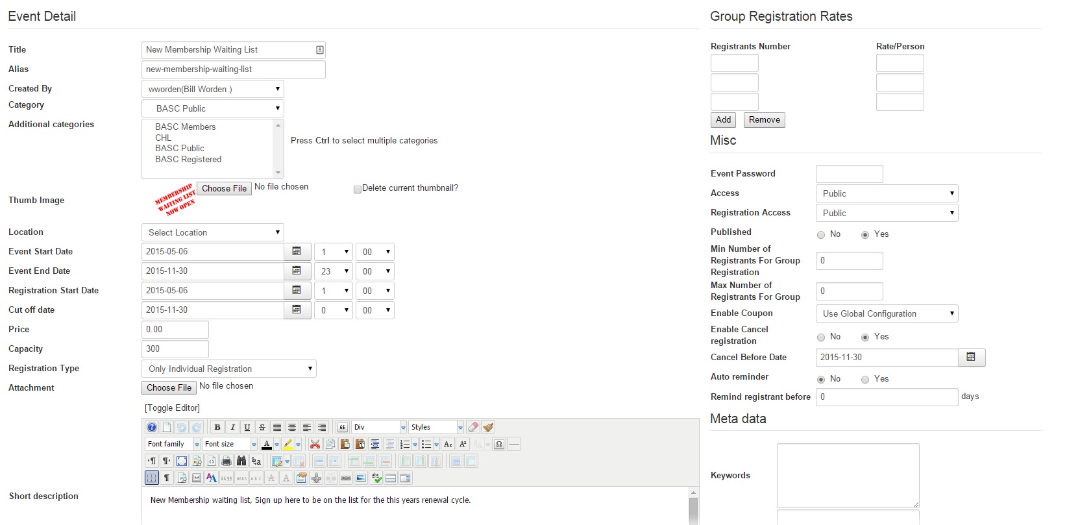Image resolution: width=1067 pixels, height=525 pixels.
Task: Click the Add button under group rates
Action: [723, 120]
